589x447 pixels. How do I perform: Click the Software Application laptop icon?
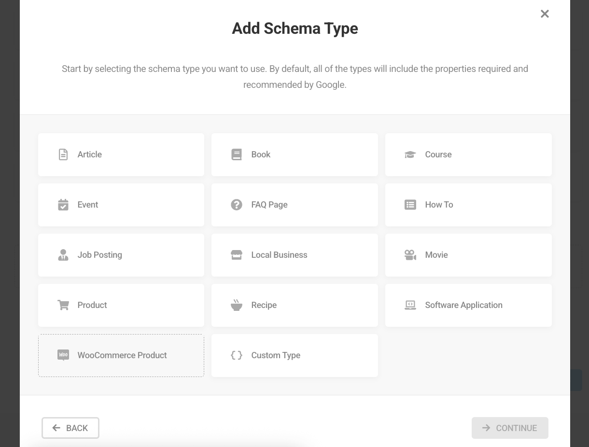[410, 305]
